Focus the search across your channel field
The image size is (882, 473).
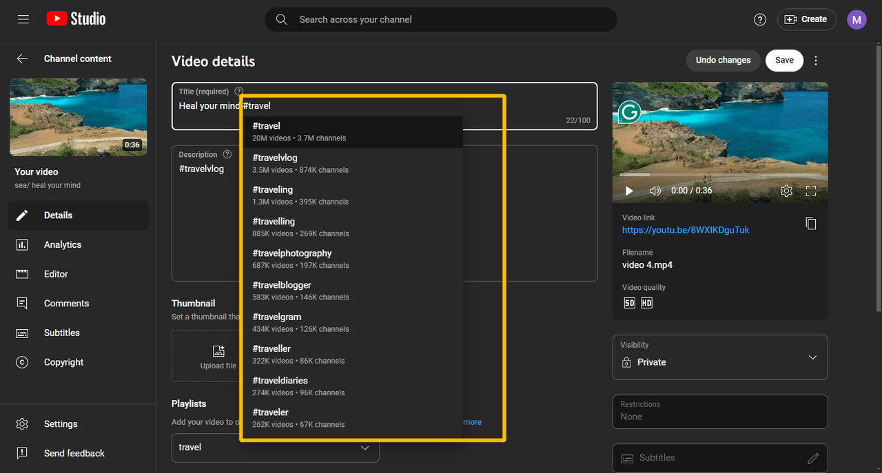[x=441, y=19]
